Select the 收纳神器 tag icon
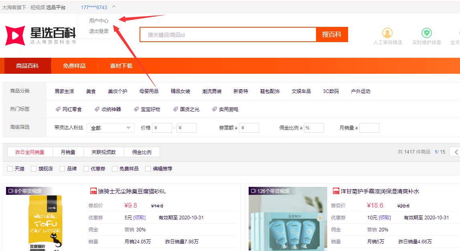 pyautogui.click(x=97, y=109)
